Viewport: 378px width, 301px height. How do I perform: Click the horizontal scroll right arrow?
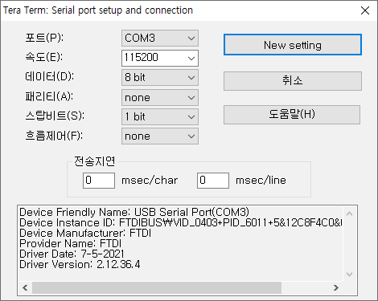pyautogui.click(x=336, y=287)
